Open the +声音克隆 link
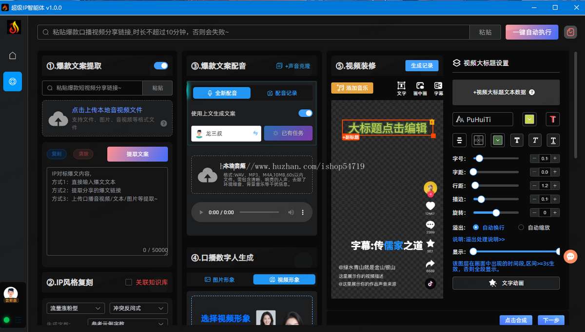 tap(293, 66)
